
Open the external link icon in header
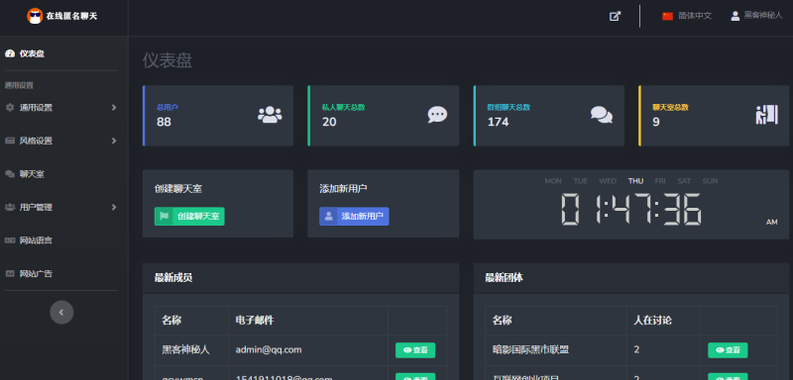pyautogui.click(x=615, y=16)
